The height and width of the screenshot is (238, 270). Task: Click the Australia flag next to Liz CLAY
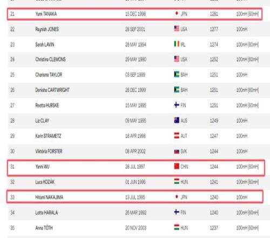[x=177, y=120]
